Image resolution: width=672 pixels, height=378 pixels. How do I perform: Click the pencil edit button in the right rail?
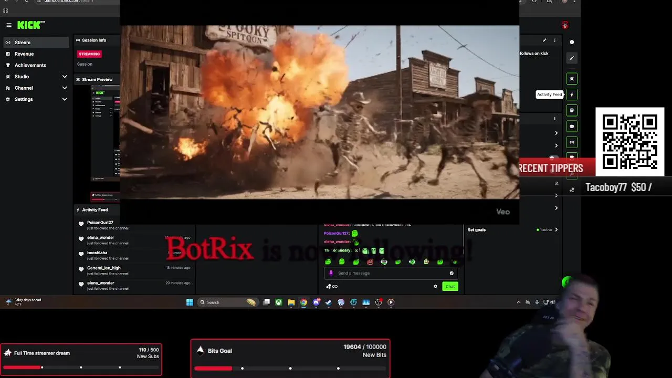pos(572,58)
